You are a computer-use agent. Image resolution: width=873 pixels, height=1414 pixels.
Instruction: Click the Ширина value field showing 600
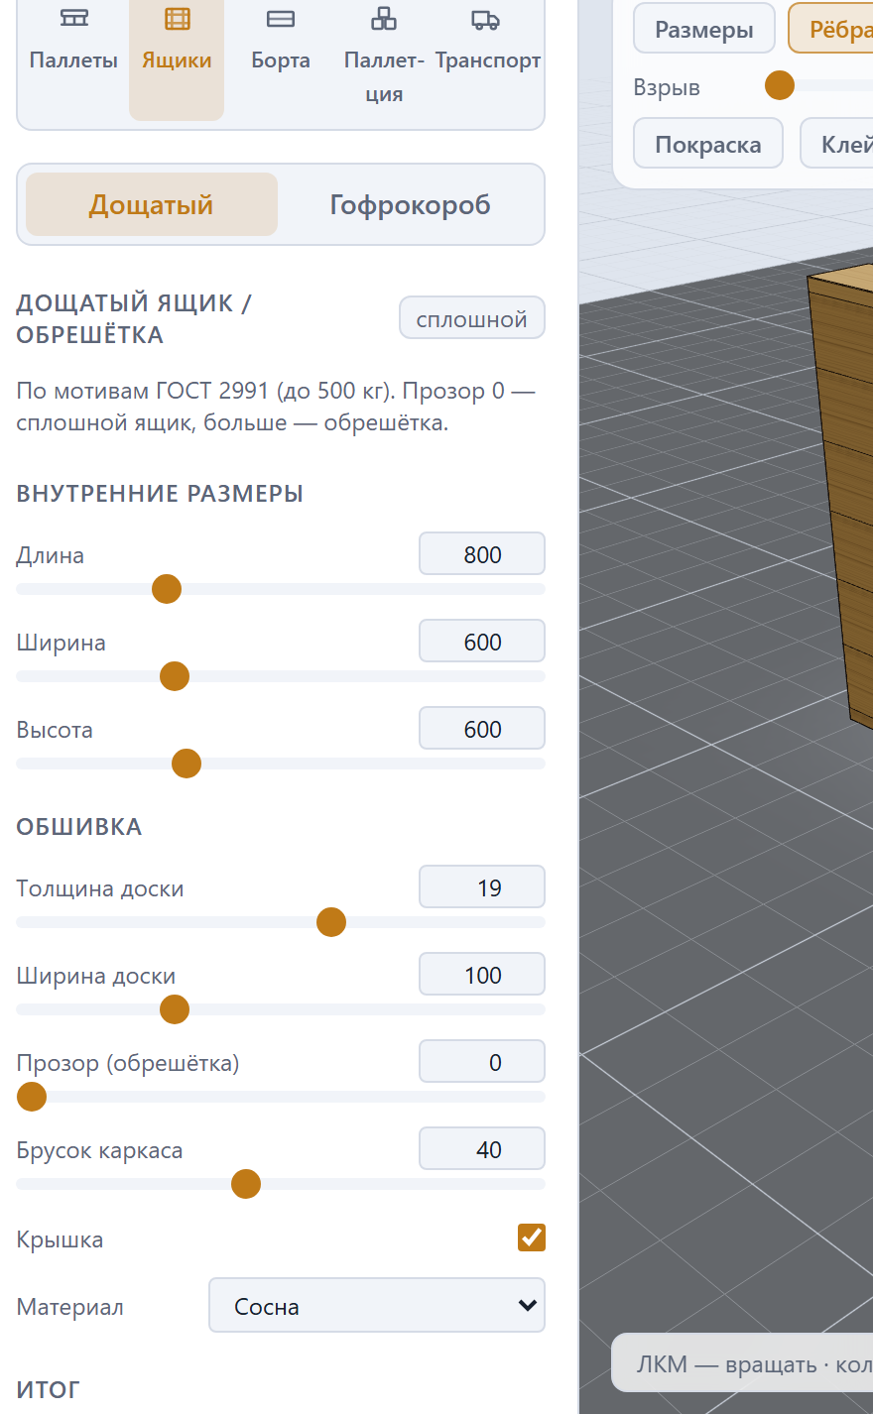482,642
